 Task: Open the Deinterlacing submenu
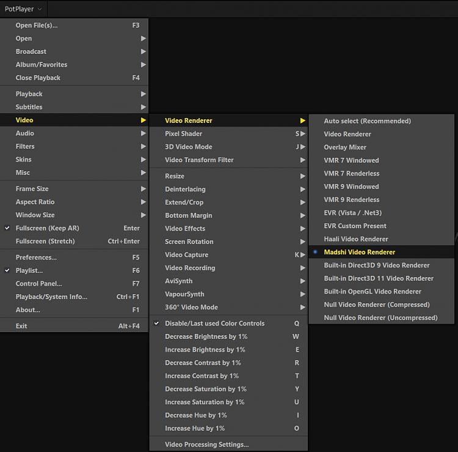[x=229, y=189]
